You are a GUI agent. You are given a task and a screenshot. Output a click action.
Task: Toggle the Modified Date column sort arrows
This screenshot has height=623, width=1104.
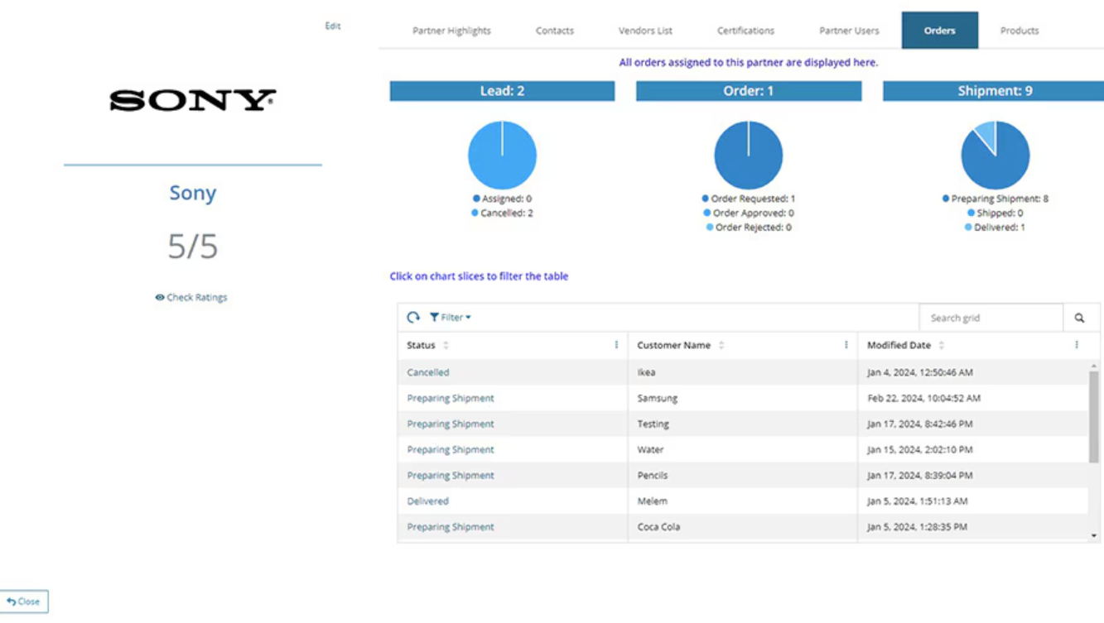tap(940, 345)
